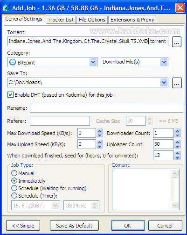Open the File Options tab
The image size is (187, 235).
pyautogui.click(x=92, y=20)
